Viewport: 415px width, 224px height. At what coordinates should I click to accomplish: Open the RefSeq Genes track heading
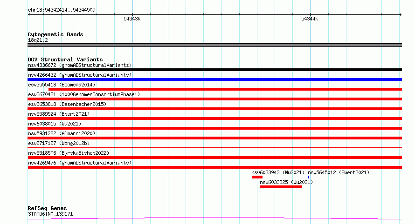pyautogui.click(x=47, y=208)
